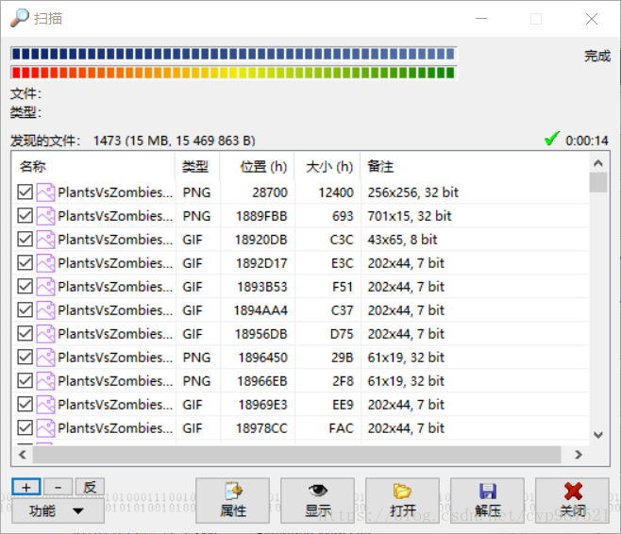Viewport: 621px width, 534px height.
Task: Toggle checkbox for GIF at 18956DB
Action: tap(25, 334)
